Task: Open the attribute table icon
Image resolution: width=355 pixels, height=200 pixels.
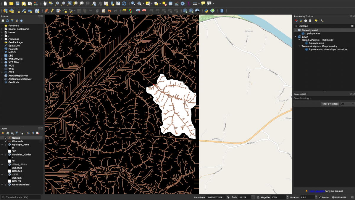Action: click(170, 4)
